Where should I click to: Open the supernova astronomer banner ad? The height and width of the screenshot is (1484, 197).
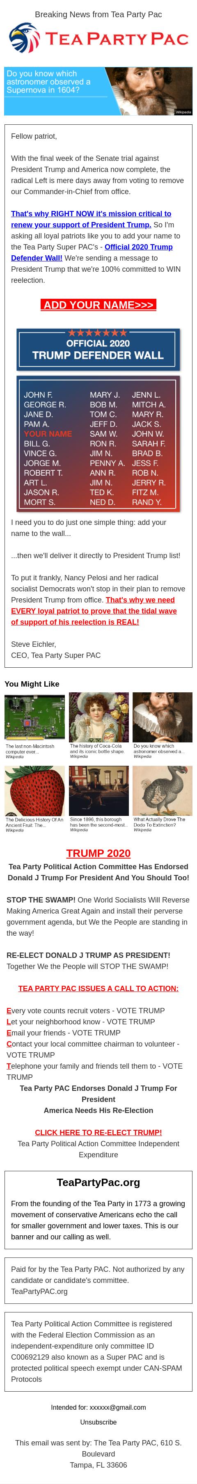(x=98, y=91)
